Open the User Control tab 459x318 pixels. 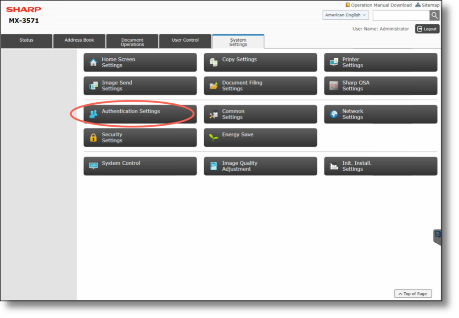(x=185, y=41)
